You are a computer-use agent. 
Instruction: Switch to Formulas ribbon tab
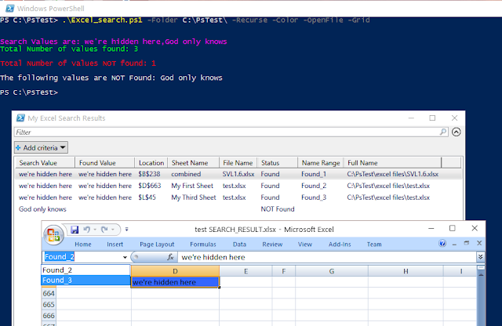tap(203, 244)
